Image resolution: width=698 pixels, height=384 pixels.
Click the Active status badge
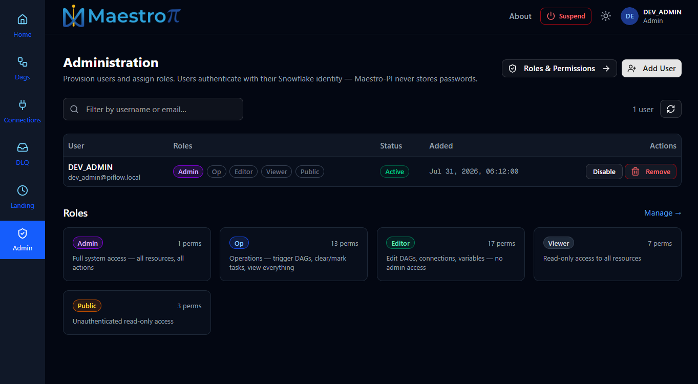tap(394, 172)
